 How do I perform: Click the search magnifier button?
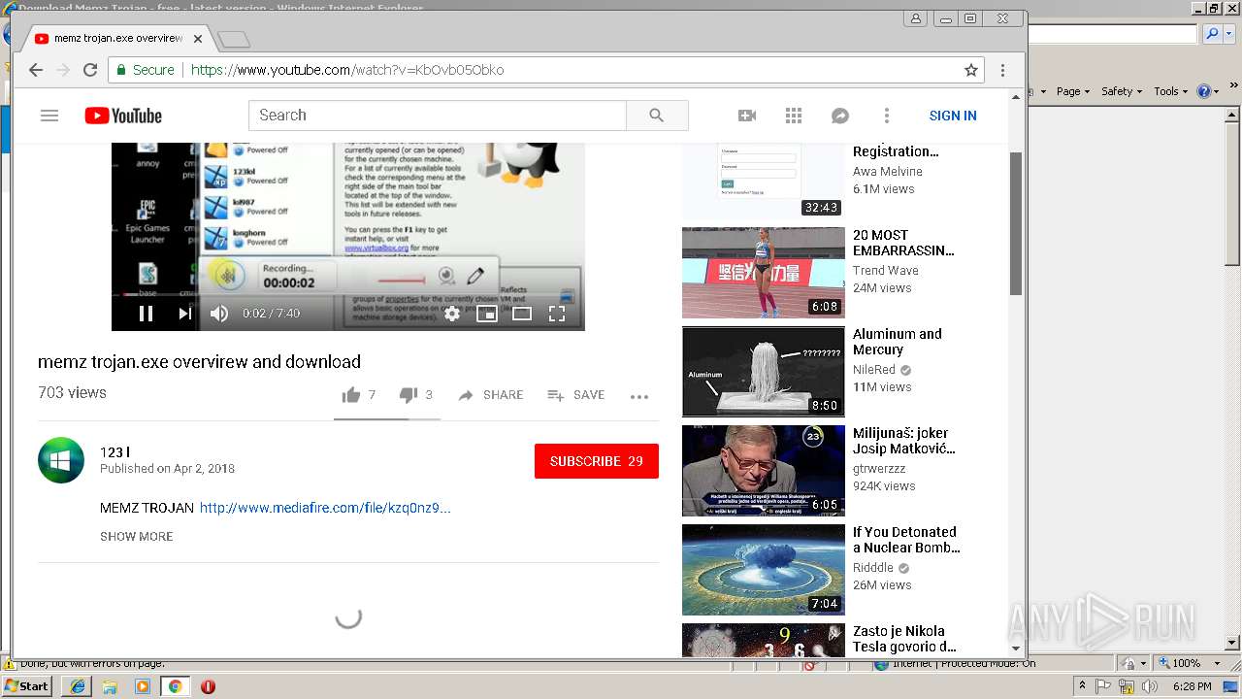(x=657, y=116)
